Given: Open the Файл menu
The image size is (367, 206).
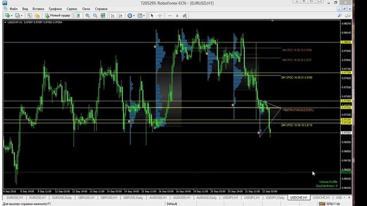Looking at the screenshot, I should click(14, 9).
